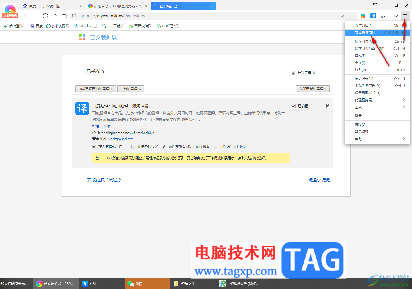Open the extension 选项 link

107,127
